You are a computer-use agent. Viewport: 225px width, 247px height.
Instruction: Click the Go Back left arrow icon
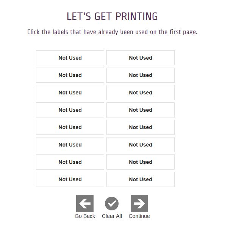coord(85,204)
